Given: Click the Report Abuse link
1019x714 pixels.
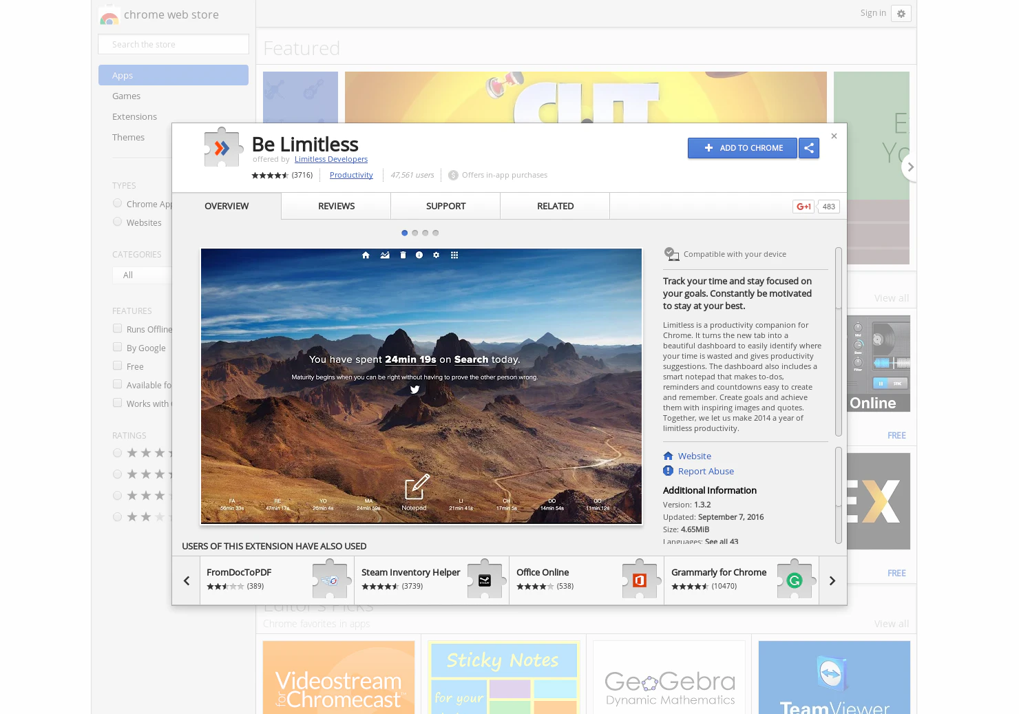Looking at the screenshot, I should (x=706, y=471).
